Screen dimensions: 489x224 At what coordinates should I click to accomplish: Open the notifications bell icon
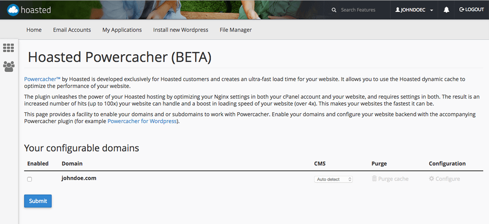446,10
